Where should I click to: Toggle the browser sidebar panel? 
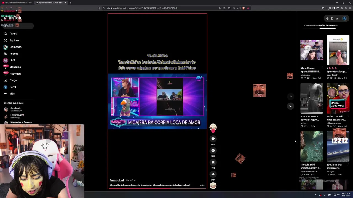tap(333, 8)
